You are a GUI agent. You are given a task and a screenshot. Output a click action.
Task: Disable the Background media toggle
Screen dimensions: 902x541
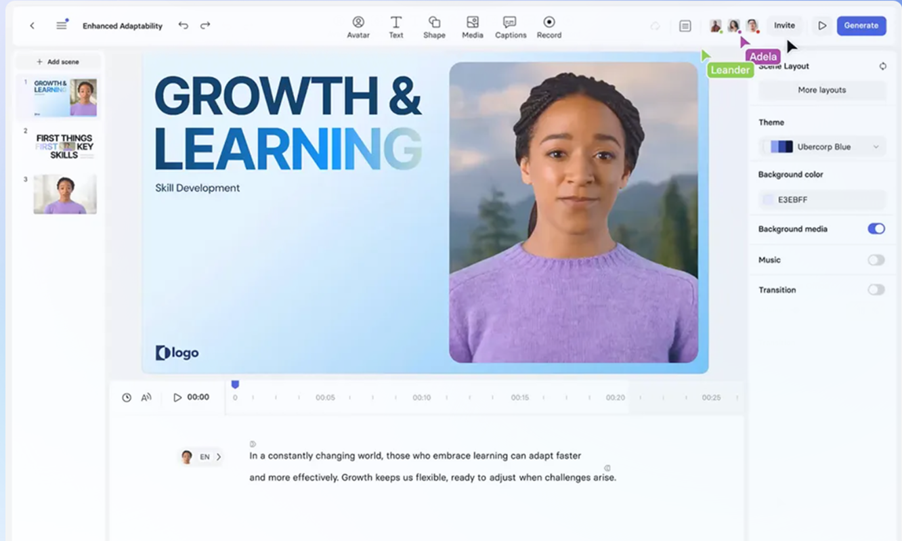(876, 229)
